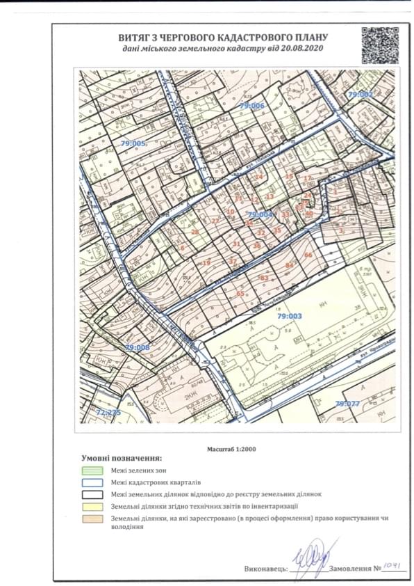Click the orange registered-rights legend swatch

click(x=92, y=518)
